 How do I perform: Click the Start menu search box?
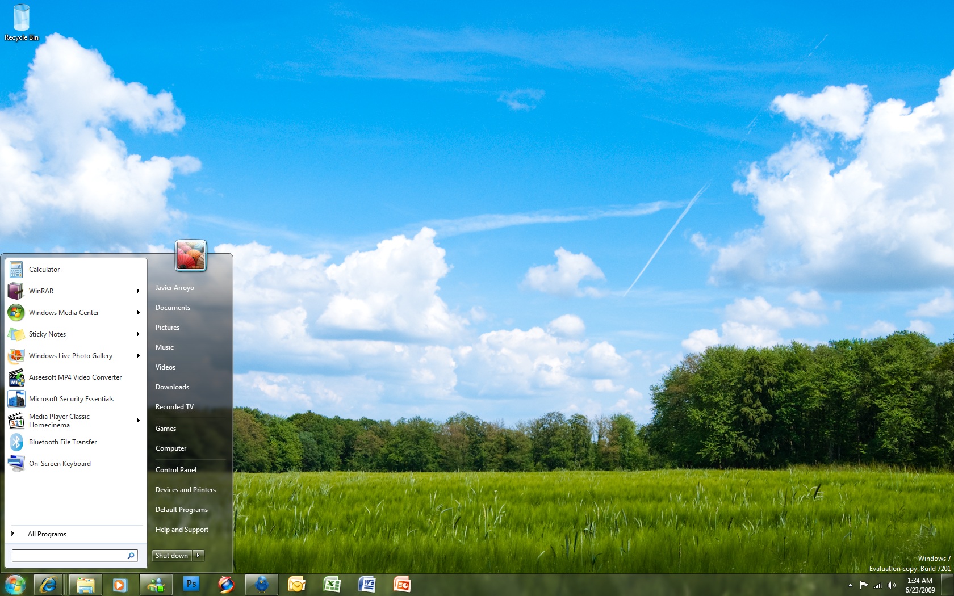click(69, 556)
